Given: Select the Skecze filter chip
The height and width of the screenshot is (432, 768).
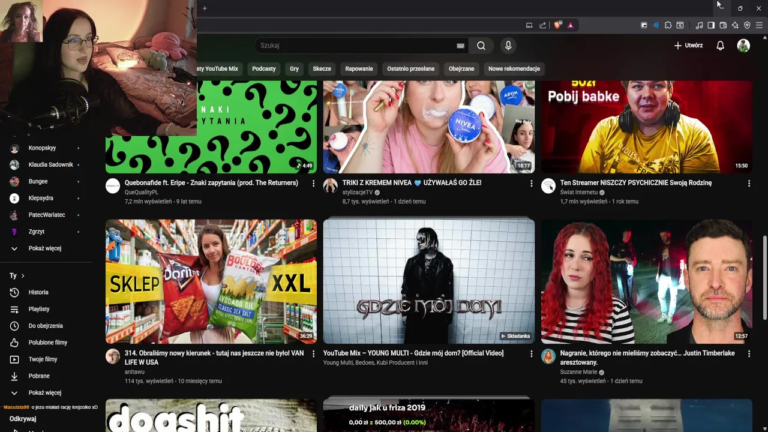Looking at the screenshot, I should point(322,68).
